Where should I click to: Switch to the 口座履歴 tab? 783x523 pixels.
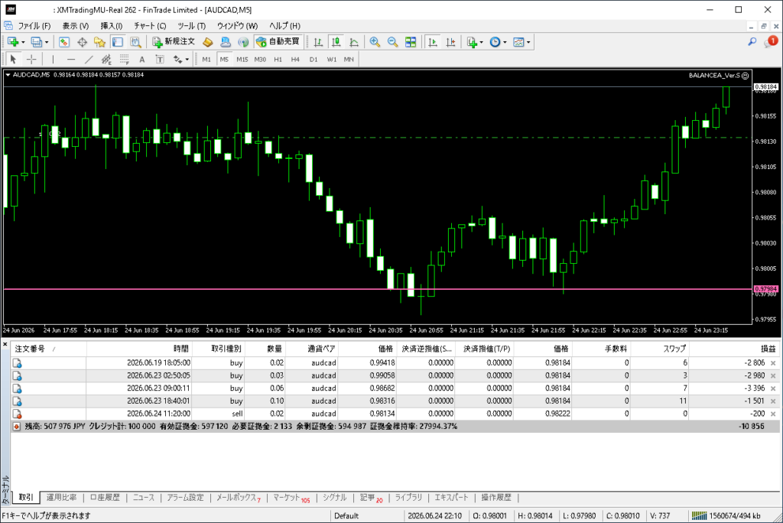pos(105,498)
